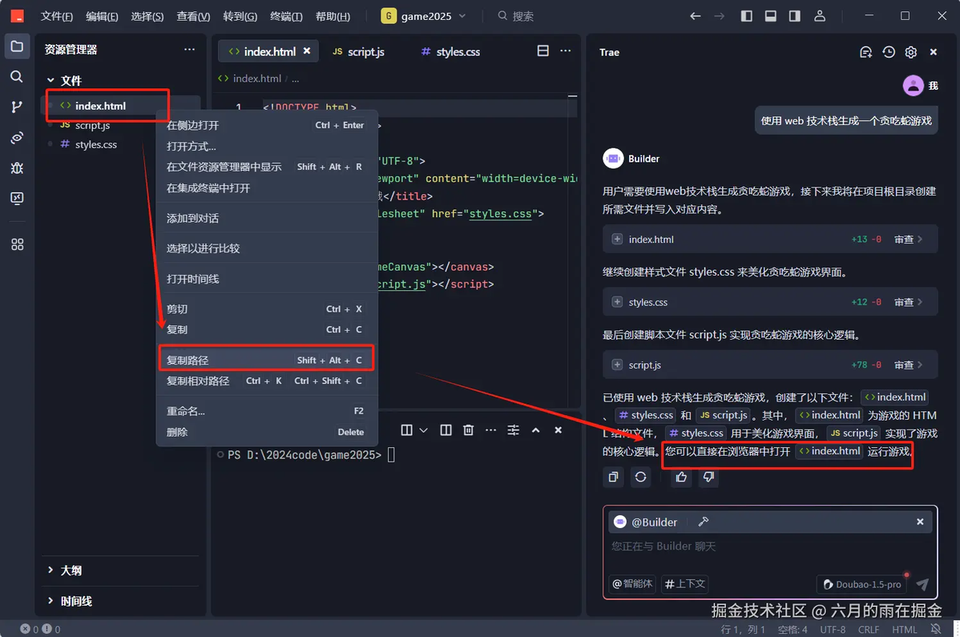Open the account profile icon in title bar
Viewport: 960px width, 637px height.
[820, 16]
